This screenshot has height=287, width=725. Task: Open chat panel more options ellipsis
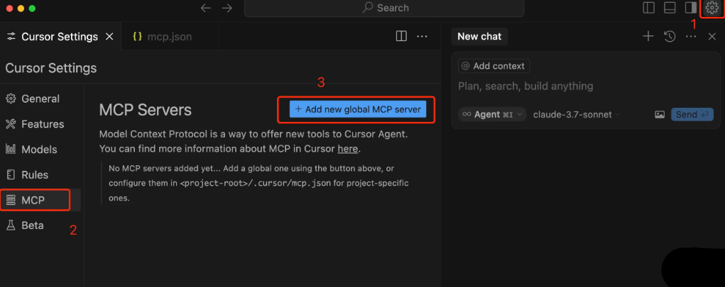click(691, 36)
